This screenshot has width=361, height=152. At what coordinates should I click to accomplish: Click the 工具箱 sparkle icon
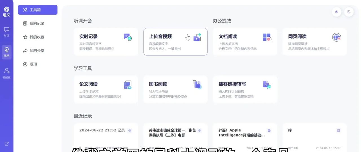coord(25,10)
